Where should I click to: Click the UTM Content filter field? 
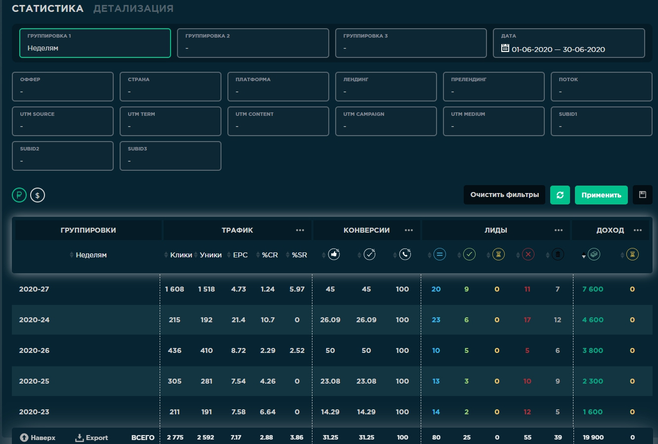tap(278, 121)
